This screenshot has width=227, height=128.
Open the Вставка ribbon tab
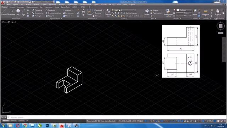[x=12, y=7]
